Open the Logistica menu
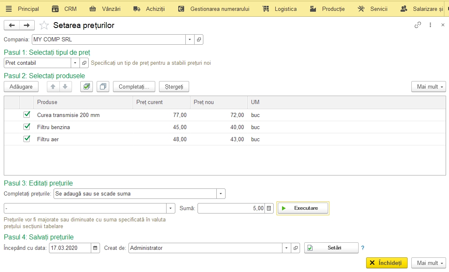The width and height of the screenshot is (449, 272). pyautogui.click(x=280, y=9)
